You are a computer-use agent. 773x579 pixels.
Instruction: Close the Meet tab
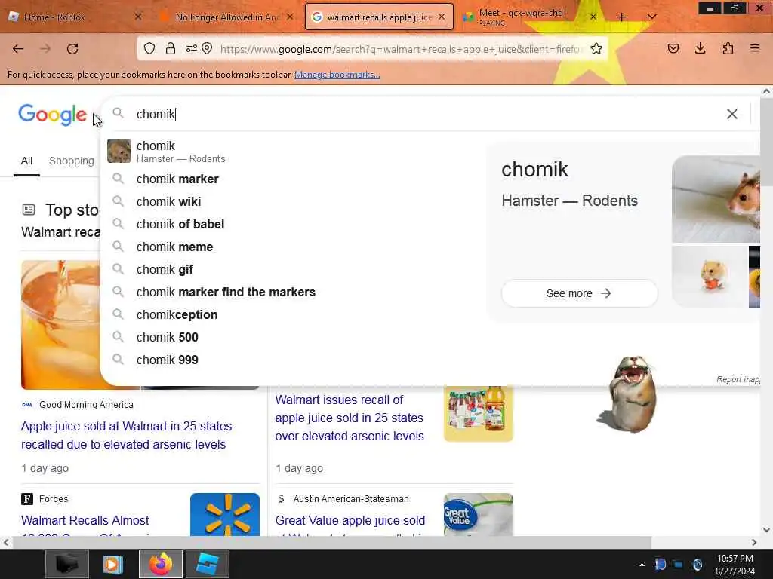(x=593, y=17)
